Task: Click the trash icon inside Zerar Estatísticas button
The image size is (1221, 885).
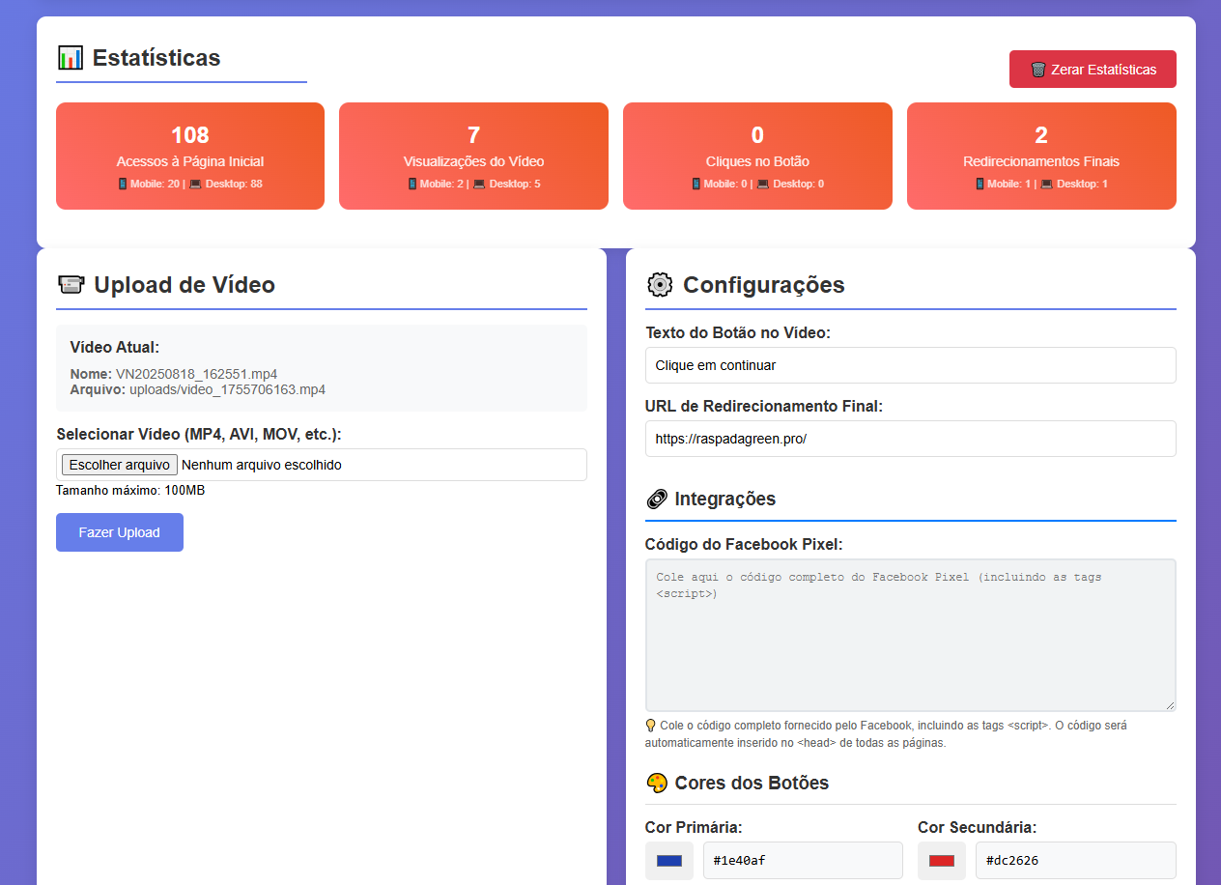Action: pos(1039,69)
